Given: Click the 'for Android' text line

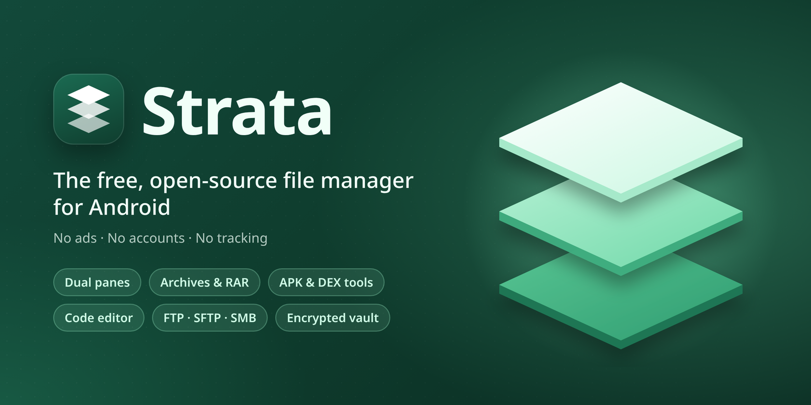Looking at the screenshot, I should click(x=112, y=208).
